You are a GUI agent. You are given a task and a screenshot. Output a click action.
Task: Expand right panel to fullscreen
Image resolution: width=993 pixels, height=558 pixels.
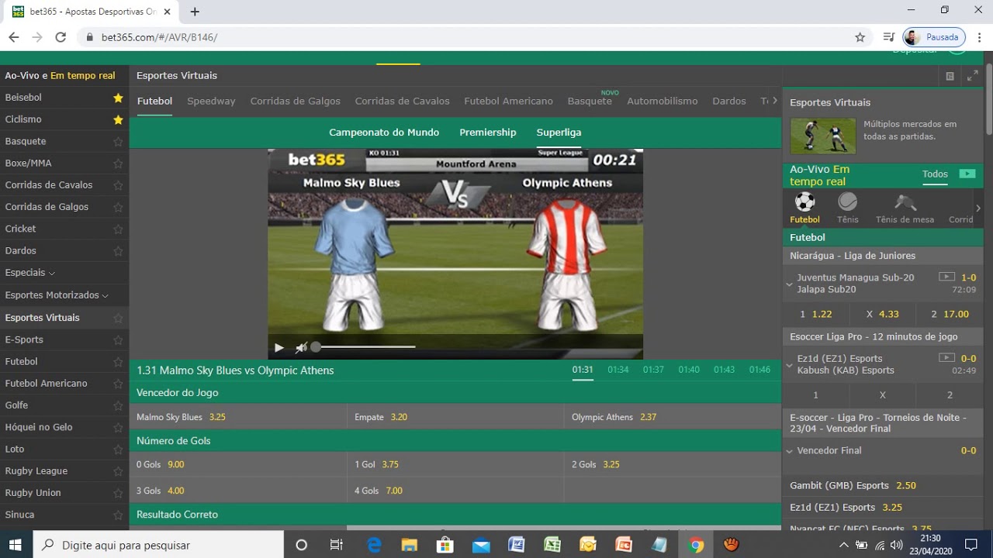[972, 76]
